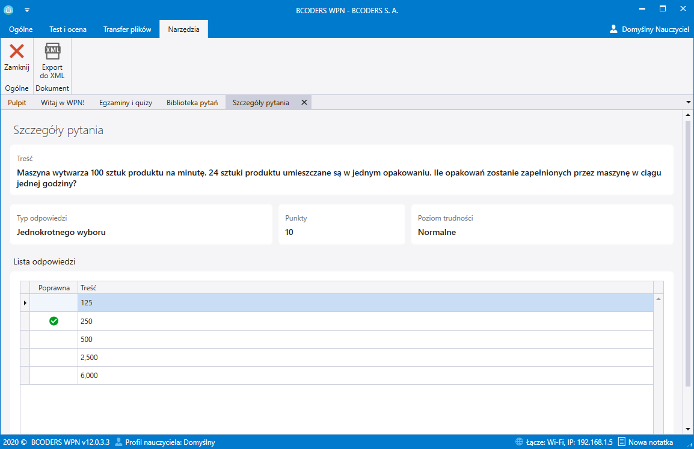Click the answers table scroll up arrow

pyautogui.click(x=659, y=299)
